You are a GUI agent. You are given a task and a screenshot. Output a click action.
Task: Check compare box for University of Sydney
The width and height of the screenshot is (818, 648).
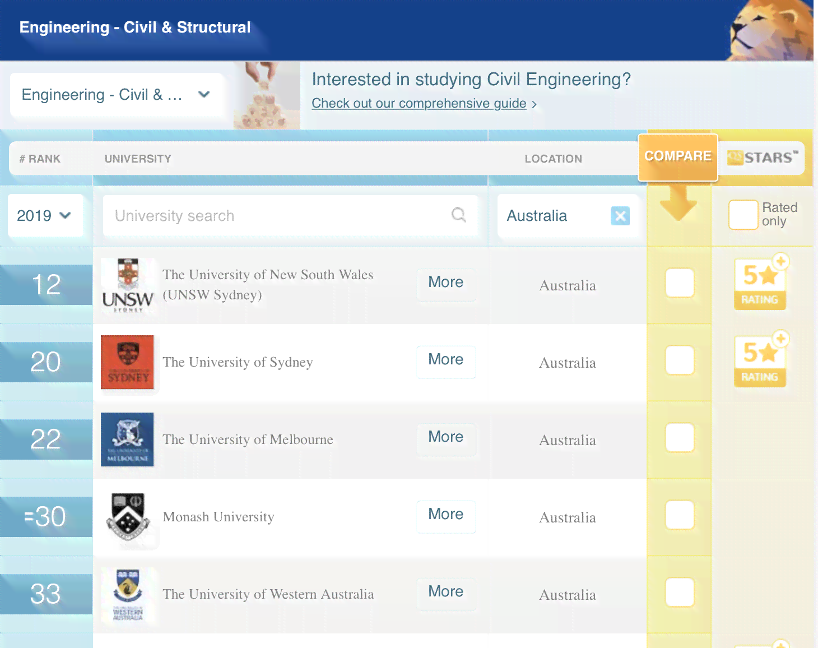coord(680,360)
